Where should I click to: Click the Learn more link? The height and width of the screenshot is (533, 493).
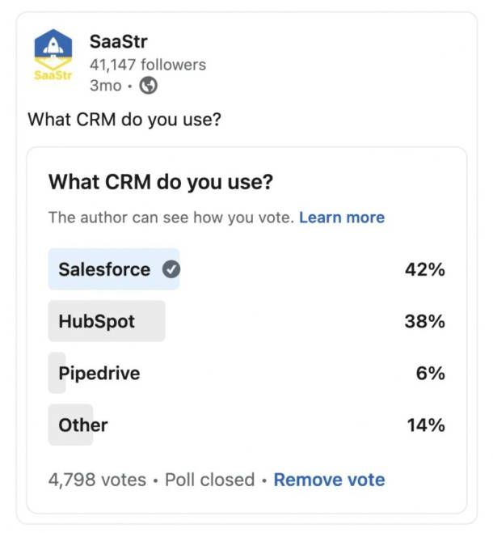[x=341, y=218]
